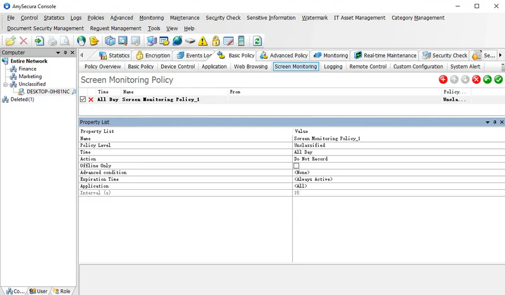Close the Property List panel
505x295 pixels.
coord(502,122)
